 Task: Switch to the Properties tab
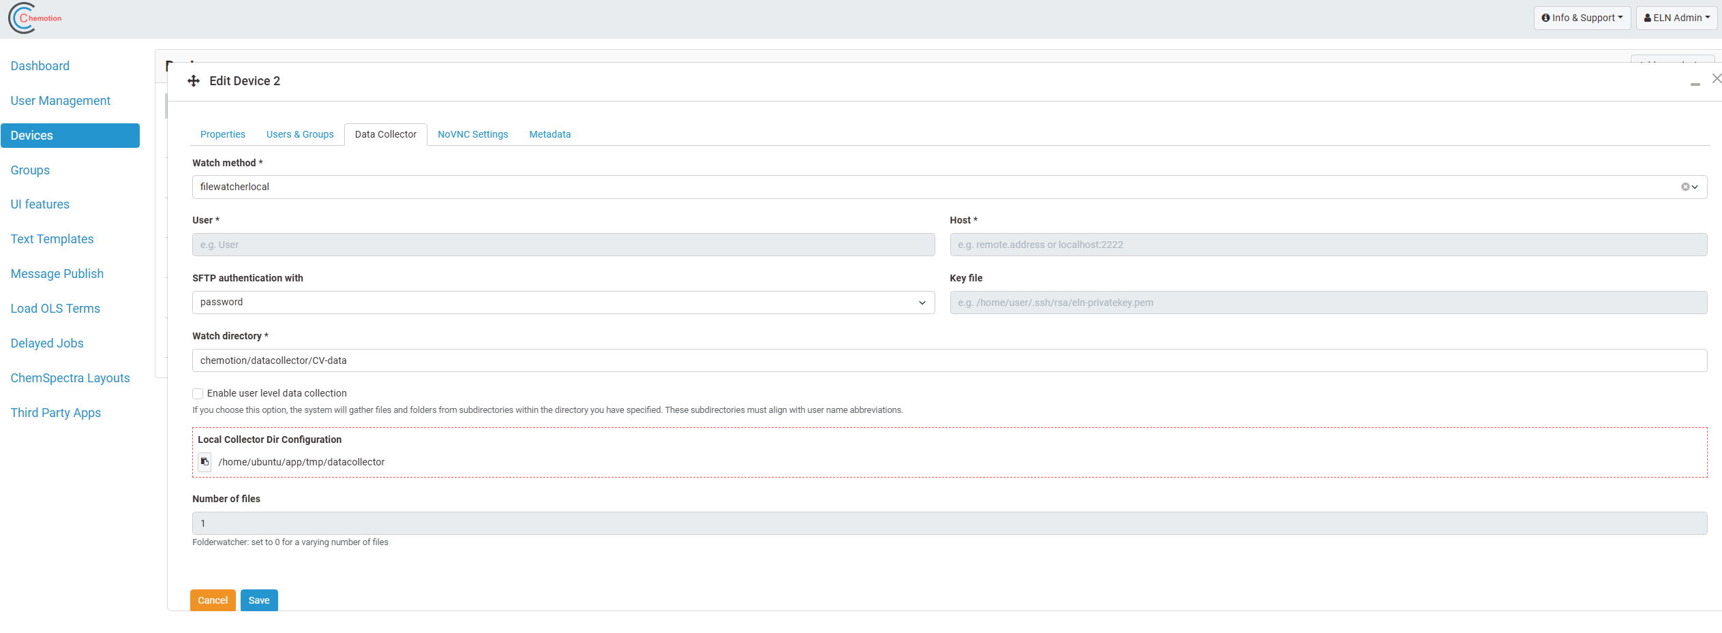(x=222, y=134)
